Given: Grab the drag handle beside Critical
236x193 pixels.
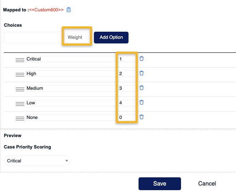Looking at the screenshot, I should pyautogui.click(x=20, y=60).
